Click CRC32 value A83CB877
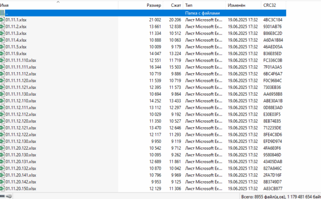 [x=273, y=189]
